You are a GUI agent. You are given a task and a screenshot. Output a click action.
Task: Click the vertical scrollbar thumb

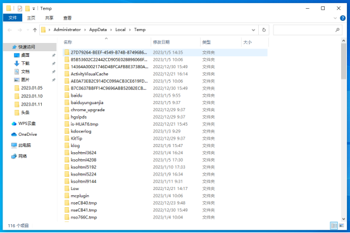(x=344, y=61)
